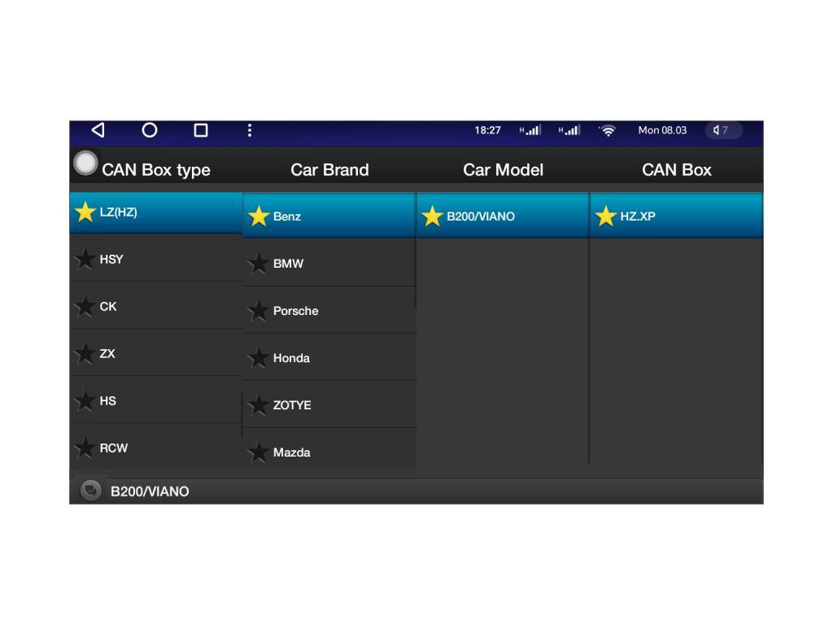Screen dimensions: 833x625
Task: Click the star icon beside Honda
Action: [x=259, y=358]
